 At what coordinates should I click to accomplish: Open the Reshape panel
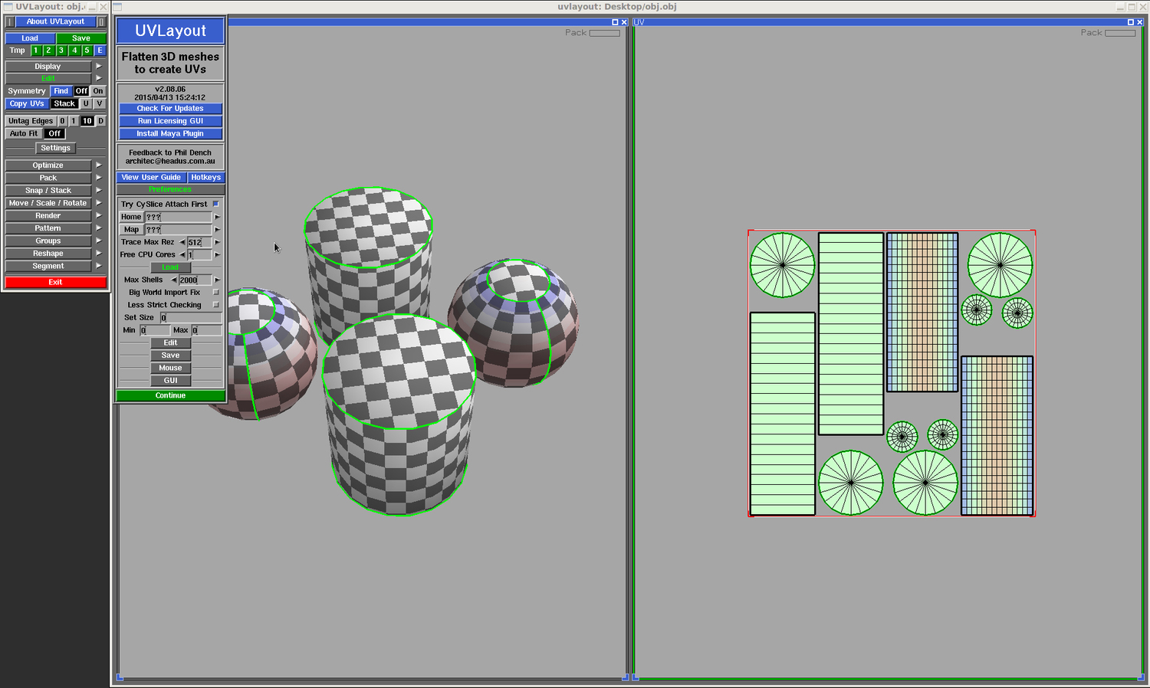pos(48,254)
